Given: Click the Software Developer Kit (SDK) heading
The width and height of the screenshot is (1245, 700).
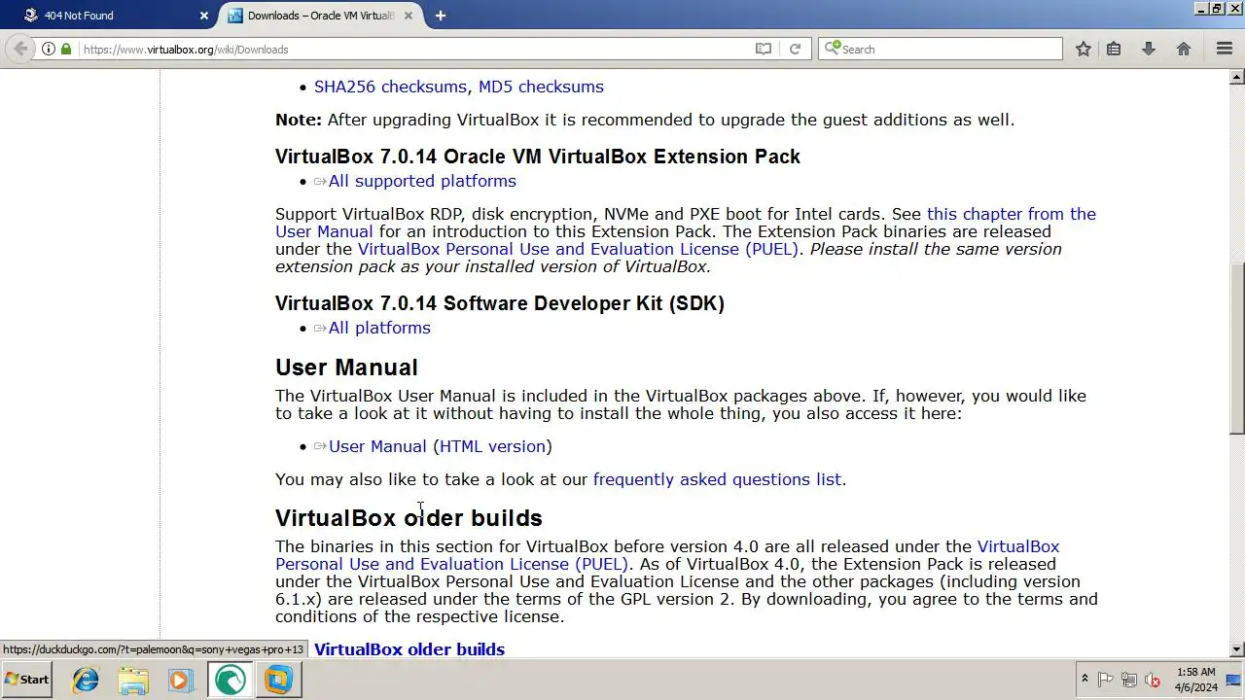Looking at the screenshot, I should tap(500, 303).
